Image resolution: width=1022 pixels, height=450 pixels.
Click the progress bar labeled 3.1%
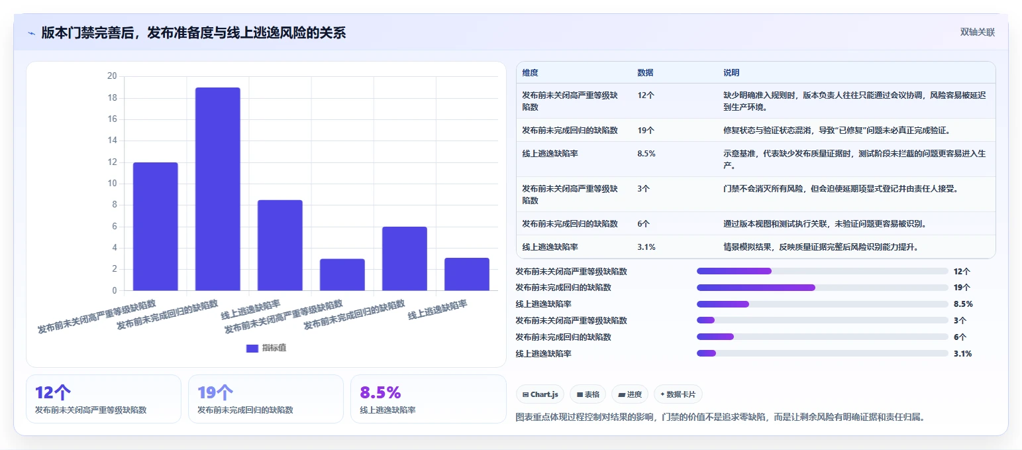click(x=822, y=353)
